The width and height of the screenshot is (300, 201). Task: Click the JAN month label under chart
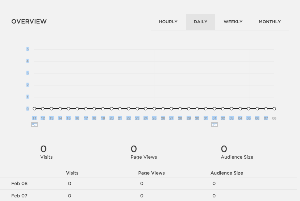(x=34, y=125)
